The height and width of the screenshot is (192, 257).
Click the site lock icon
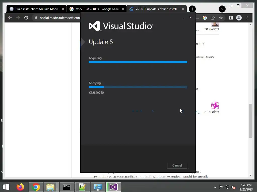[x=36, y=18]
